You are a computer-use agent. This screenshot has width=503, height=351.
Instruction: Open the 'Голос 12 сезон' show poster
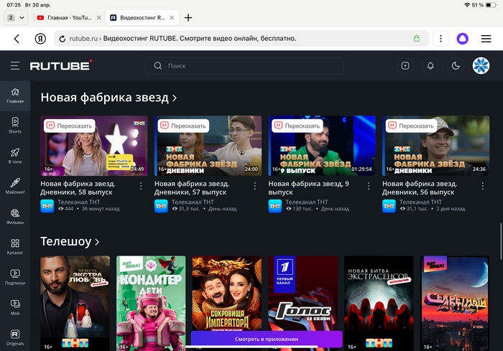303,301
